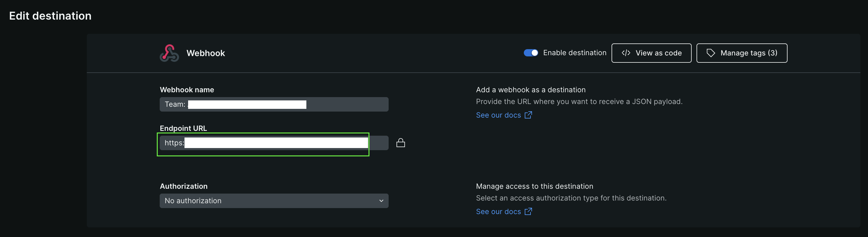This screenshot has height=237, width=868.
Task: Click the Webhook title text
Action: [206, 53]
